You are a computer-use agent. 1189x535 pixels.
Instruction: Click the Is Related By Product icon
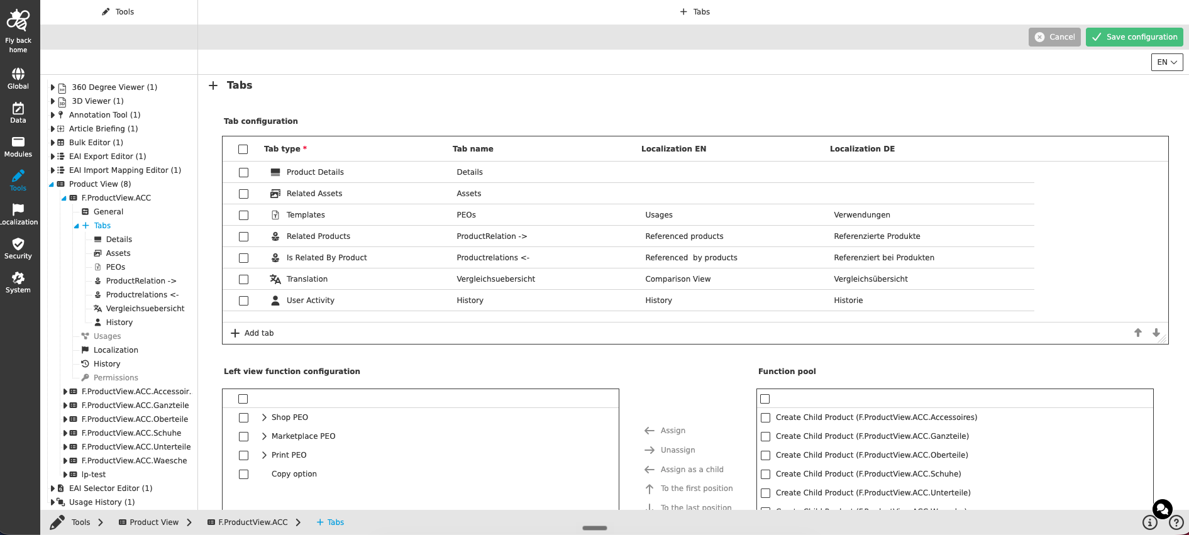(275, 258)
